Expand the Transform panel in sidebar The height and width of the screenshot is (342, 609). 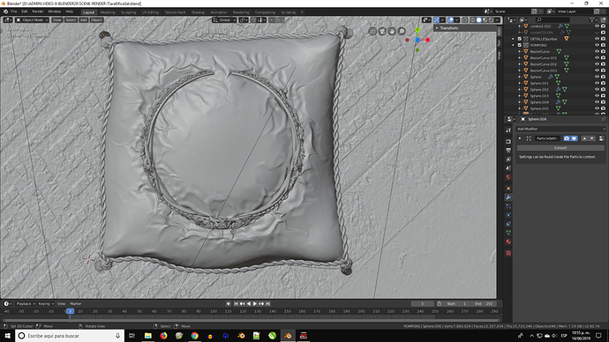(x=449, y=28)
